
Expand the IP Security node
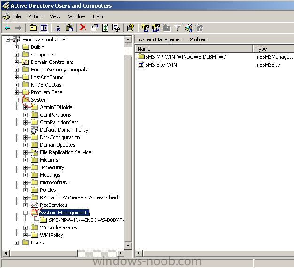tap(25, 167)
